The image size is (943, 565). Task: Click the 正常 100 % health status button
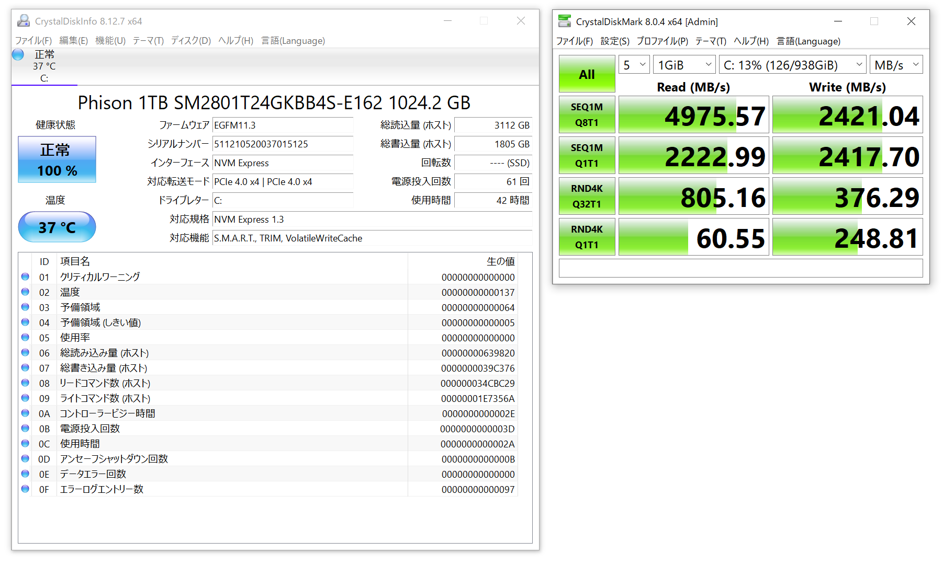tap(57, 159)
